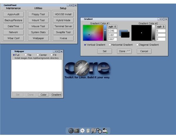Open Backup/Restore from ControlPanel

(x=13, y=20)
